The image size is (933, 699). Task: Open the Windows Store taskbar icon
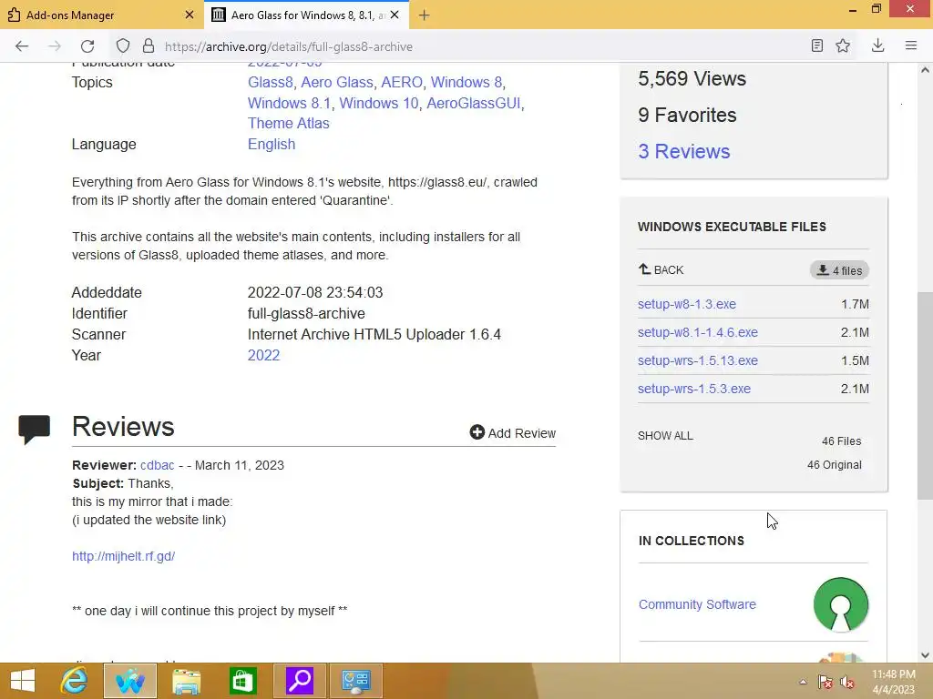(x=242, y=681)
